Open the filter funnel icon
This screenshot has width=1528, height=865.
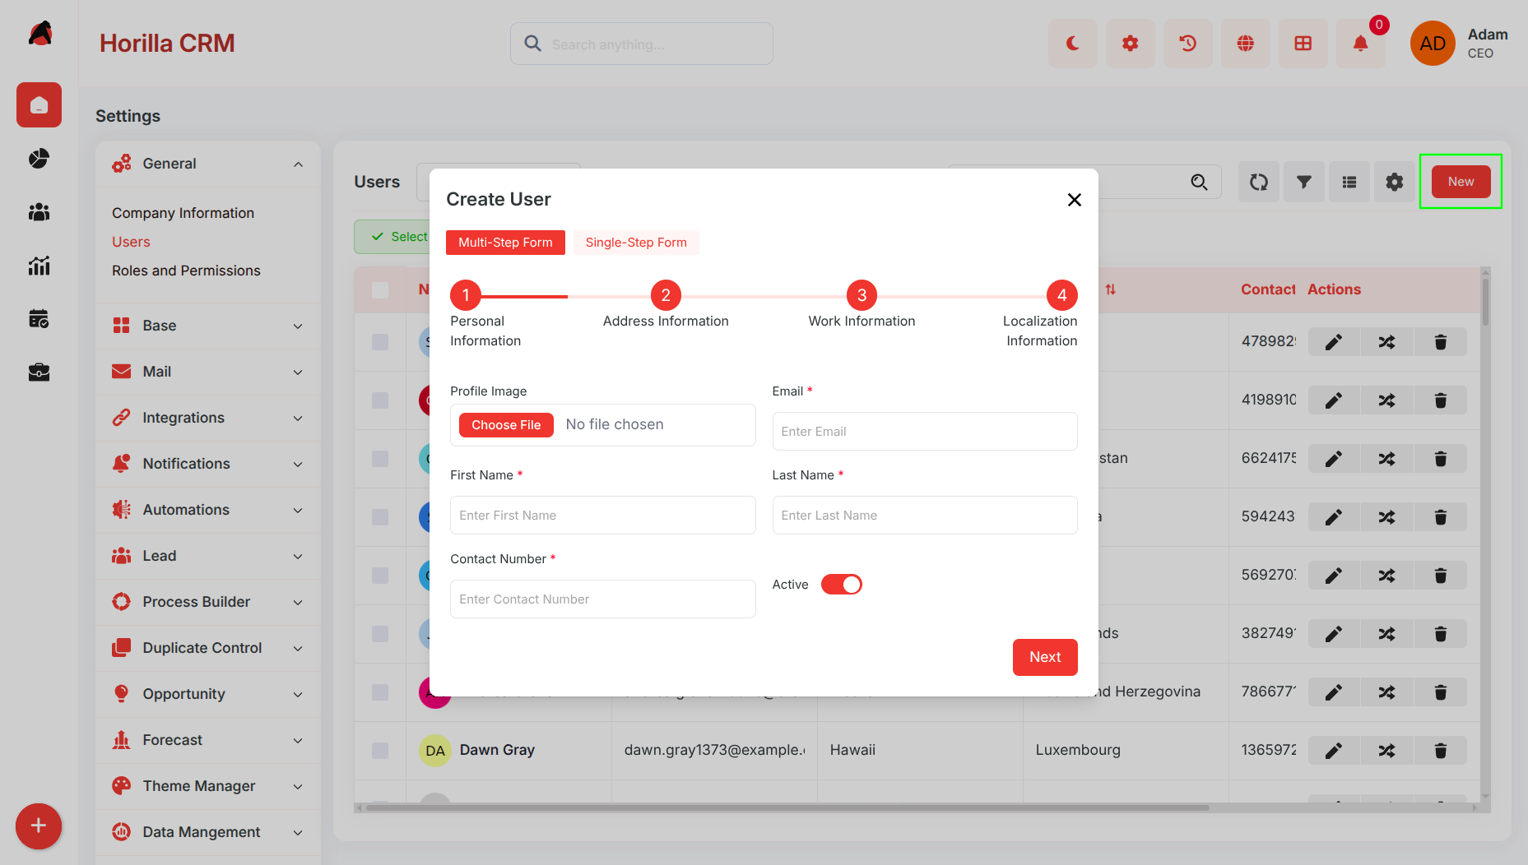click(x=1304, y=182)
